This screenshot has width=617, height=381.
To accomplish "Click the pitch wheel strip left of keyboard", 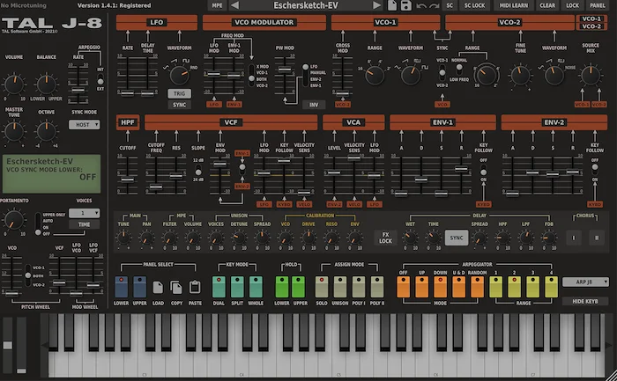I will (7, 344).
